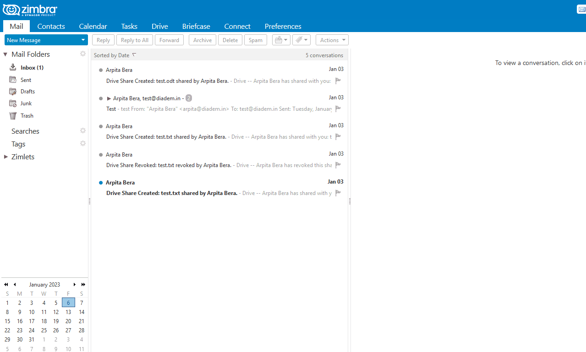
Task: Mark the bold unread message as read
Action: [x=100, y=182]
